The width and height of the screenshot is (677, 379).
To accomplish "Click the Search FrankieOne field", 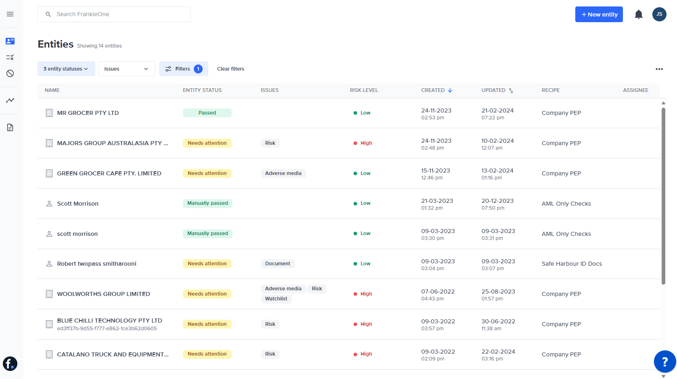I will (x=113, y=14).
